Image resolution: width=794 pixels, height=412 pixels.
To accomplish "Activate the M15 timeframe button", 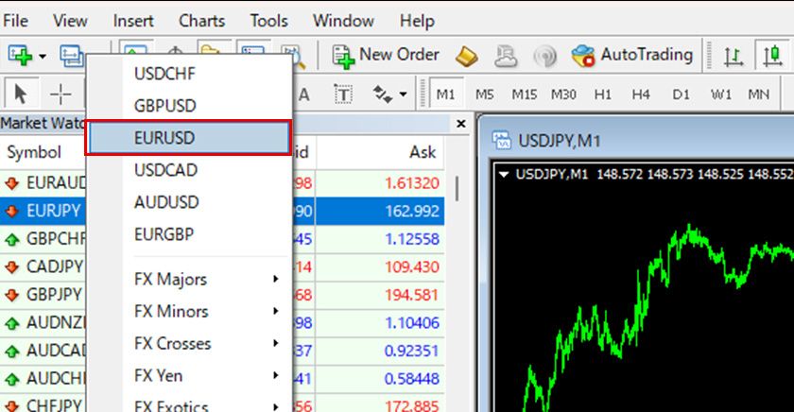I will 525,94.
